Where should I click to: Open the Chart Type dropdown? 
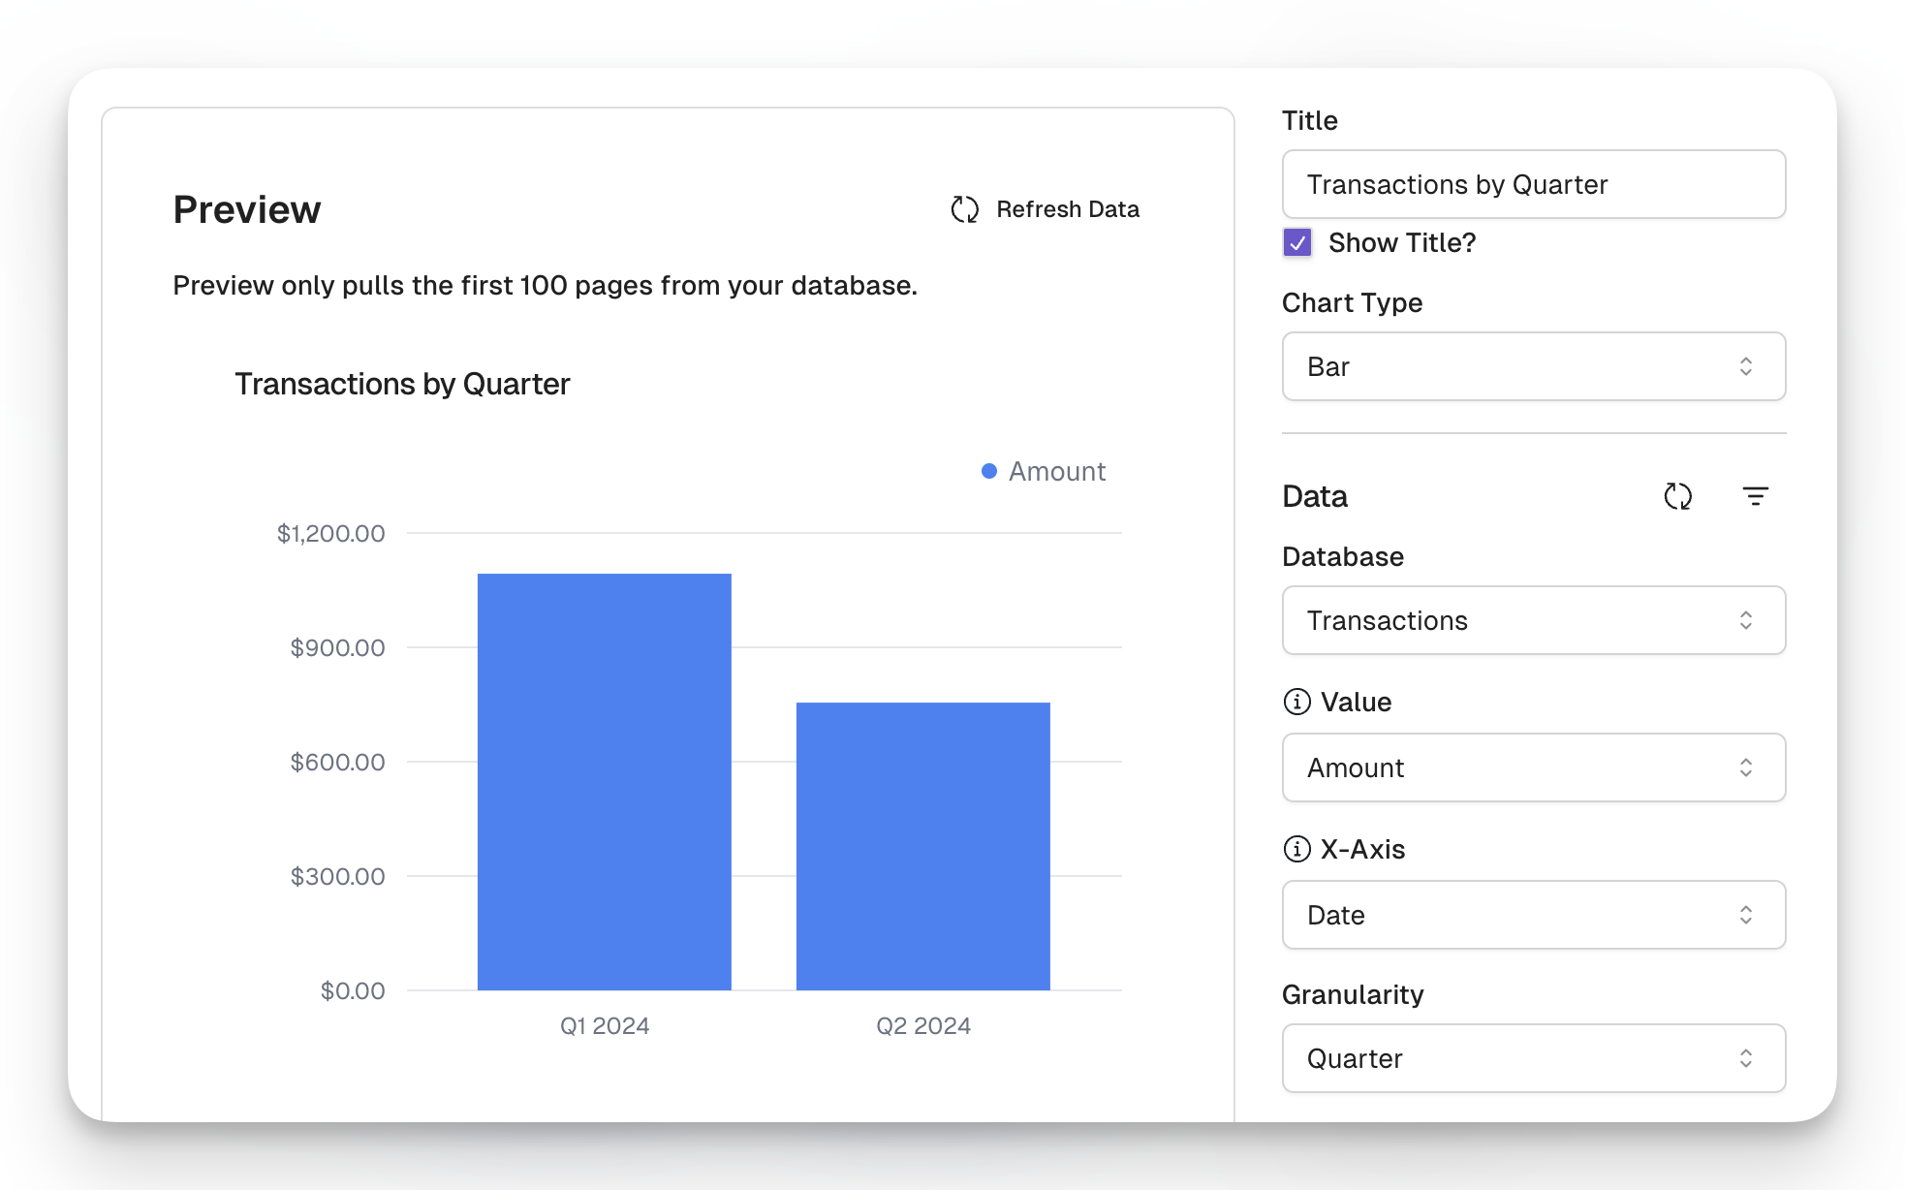click(x=1532, y=366)
